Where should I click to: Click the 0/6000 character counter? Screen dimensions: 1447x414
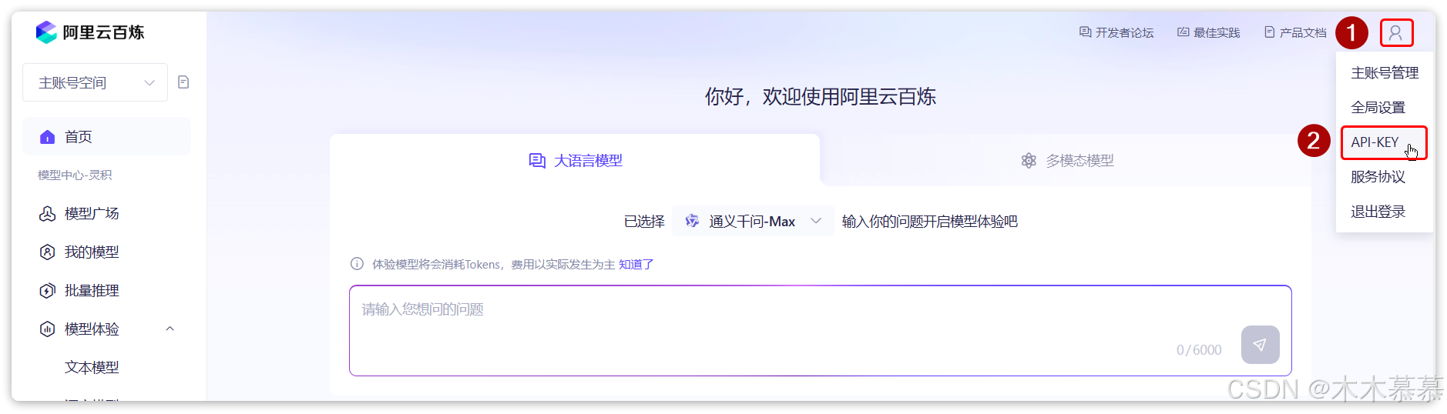[x=1199, y=350]
